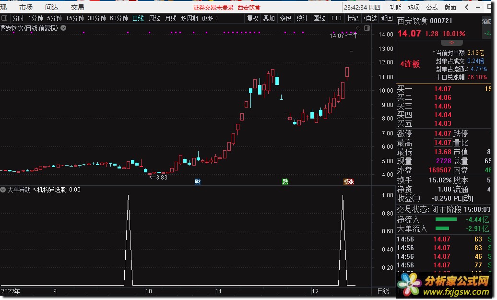Open the 问达 menu
This screenshot has height=300, width=497.
click(52, 7)
